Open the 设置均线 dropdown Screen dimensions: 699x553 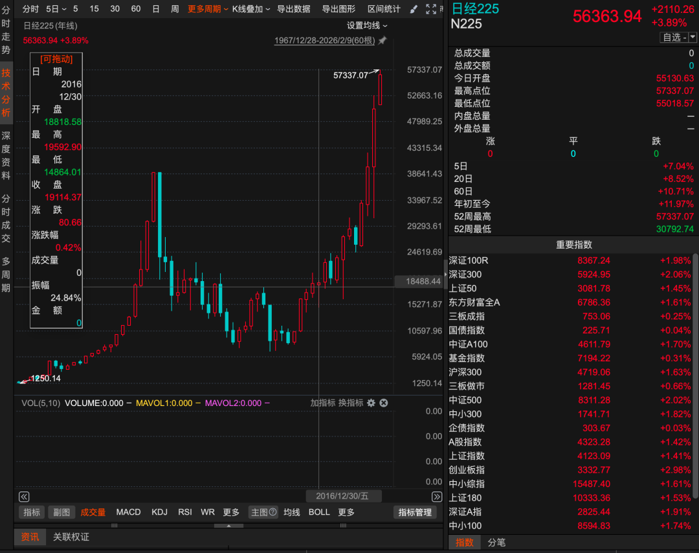[367, 25]
